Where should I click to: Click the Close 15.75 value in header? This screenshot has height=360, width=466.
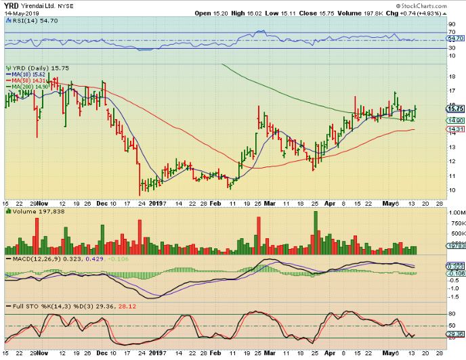(x=316, y=14)
